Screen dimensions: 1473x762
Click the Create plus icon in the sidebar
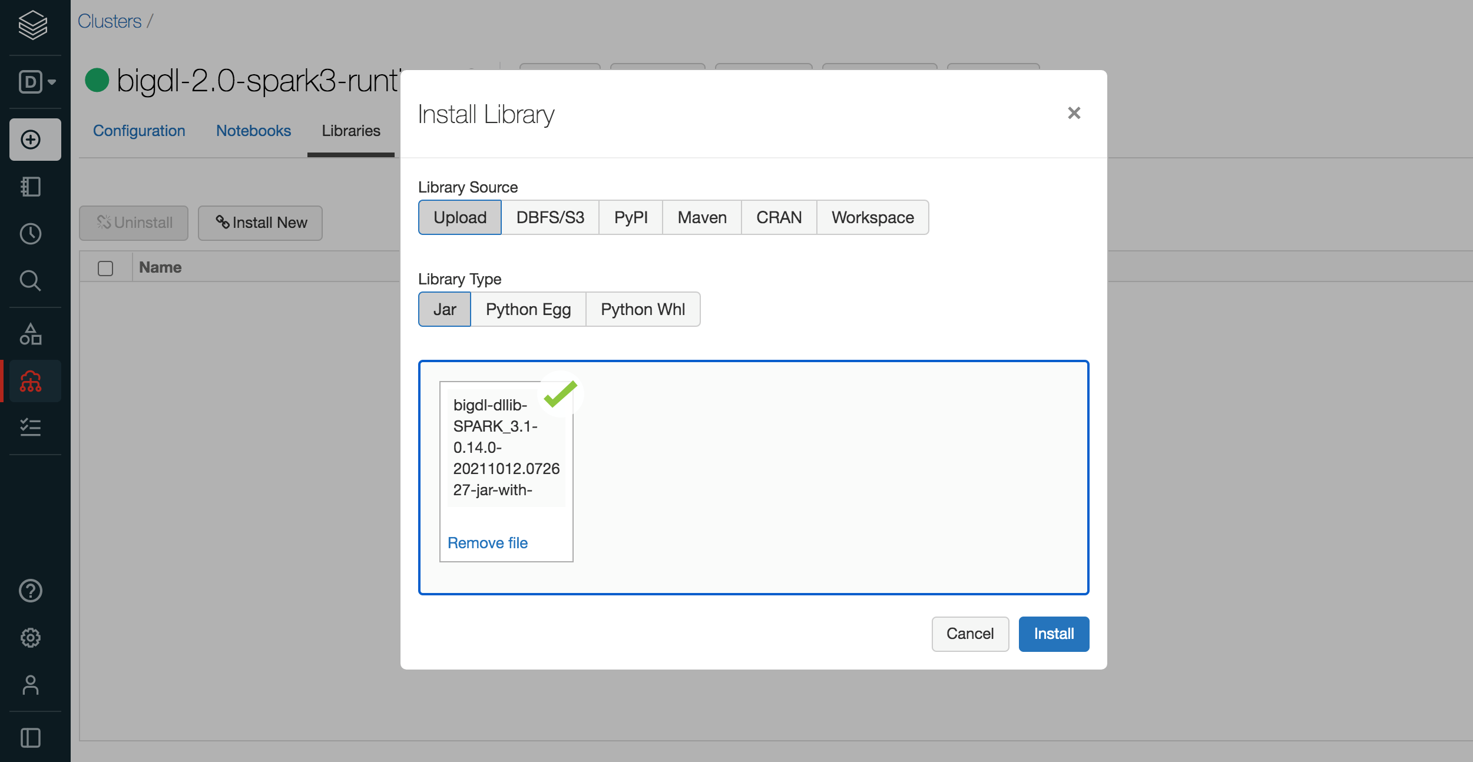pos(31,140)
